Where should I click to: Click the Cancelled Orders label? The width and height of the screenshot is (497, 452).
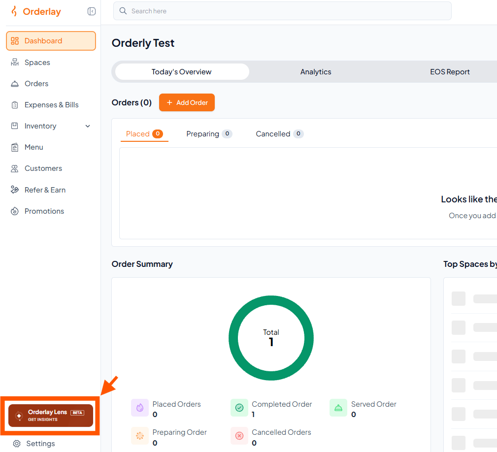pos(281,432)
